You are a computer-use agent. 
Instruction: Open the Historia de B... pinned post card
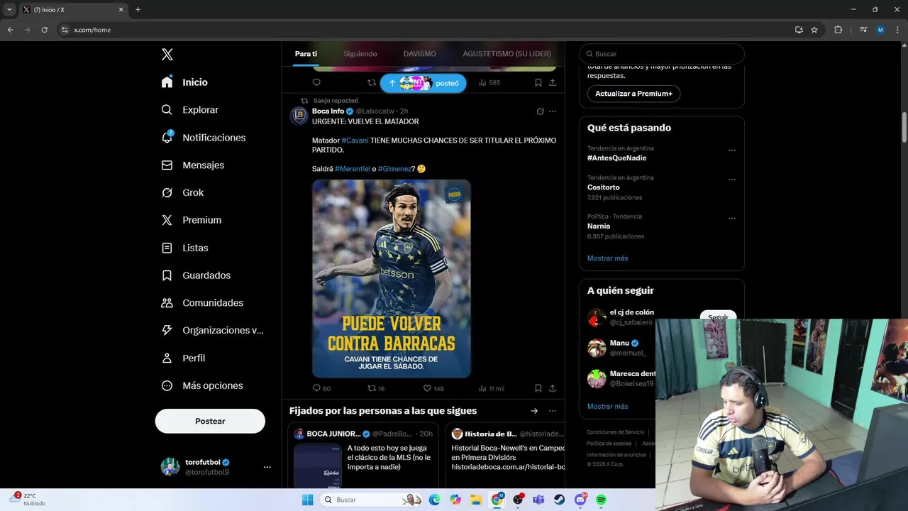pyautogui.click(x=505, y=456)
